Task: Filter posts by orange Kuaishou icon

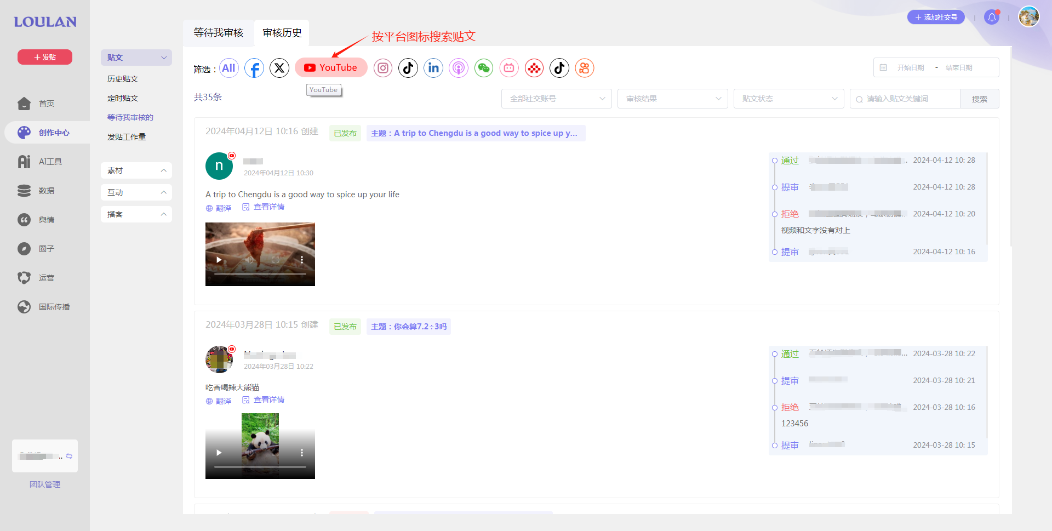Action: point(585,68)
